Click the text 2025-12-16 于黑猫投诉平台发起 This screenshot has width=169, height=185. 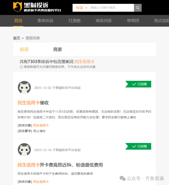point(57,150)
